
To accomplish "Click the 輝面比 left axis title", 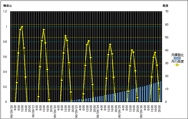I will tap(7, 6).
